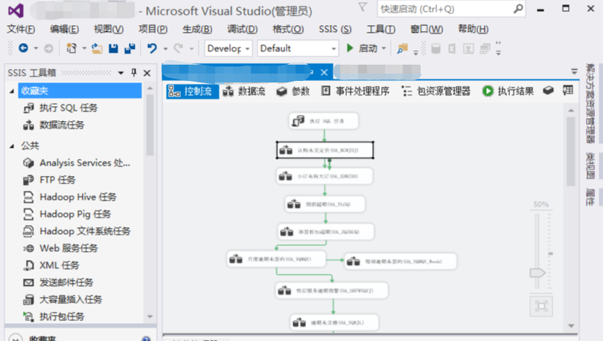Open toolbar overflow options at right end
603x341 pixels.
tap(498, 49)
